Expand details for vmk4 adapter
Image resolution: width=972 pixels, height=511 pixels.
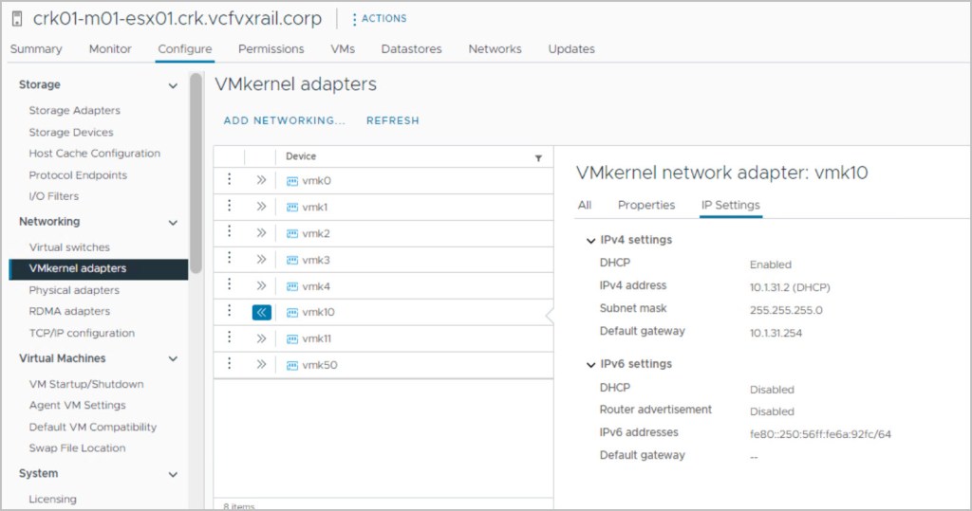(262, 285)
